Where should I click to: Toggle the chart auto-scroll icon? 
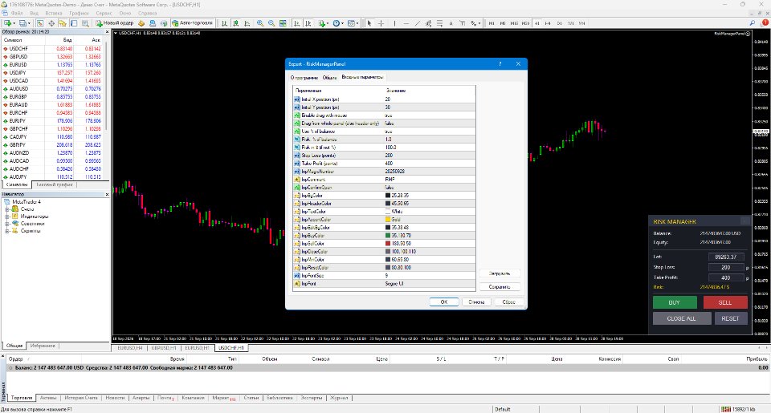(296, 23)
